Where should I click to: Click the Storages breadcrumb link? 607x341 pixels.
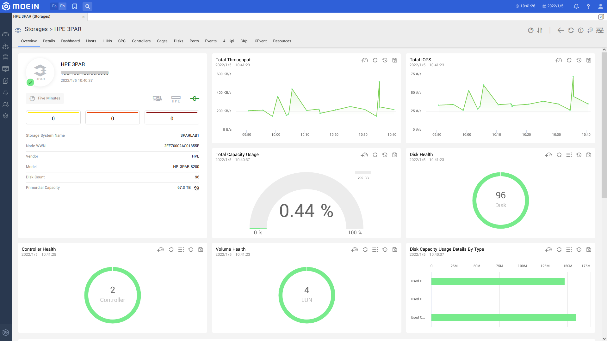[x=36, y=29]
